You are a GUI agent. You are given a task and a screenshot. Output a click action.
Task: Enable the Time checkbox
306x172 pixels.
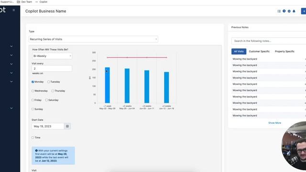pyautogui.click(x=33, y=138)
